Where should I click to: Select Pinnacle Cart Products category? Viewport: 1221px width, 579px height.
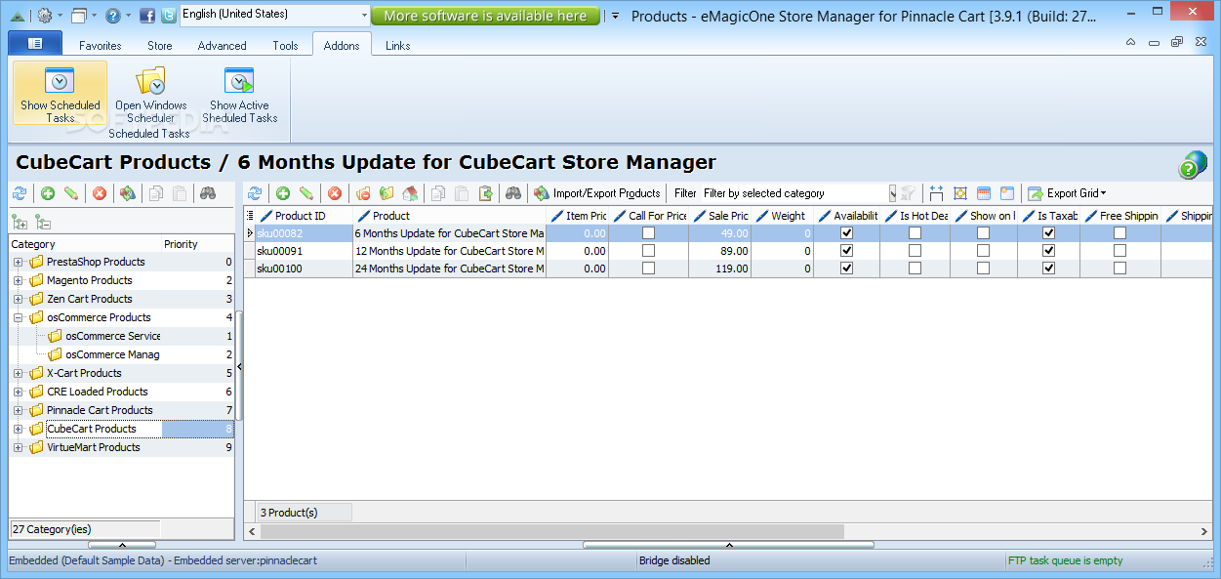click(x=100, y=410)
